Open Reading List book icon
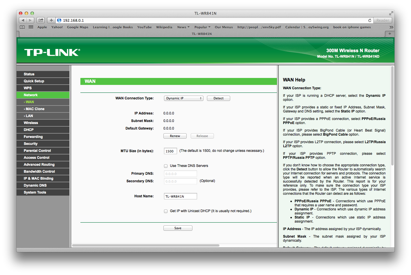 click(22, 27)
